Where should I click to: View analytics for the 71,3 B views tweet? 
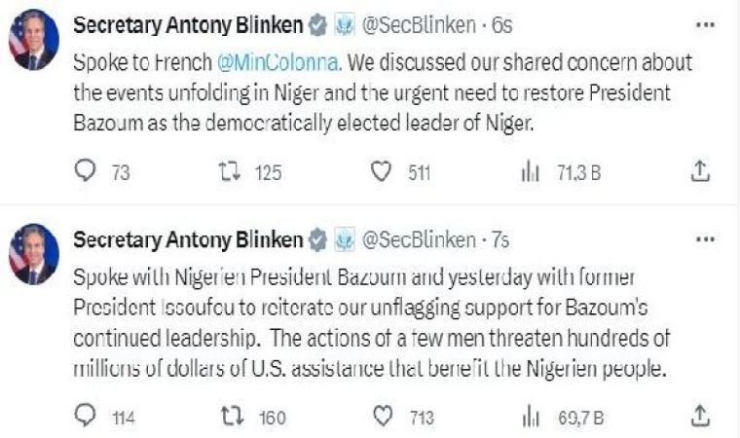tap(531, 172)
